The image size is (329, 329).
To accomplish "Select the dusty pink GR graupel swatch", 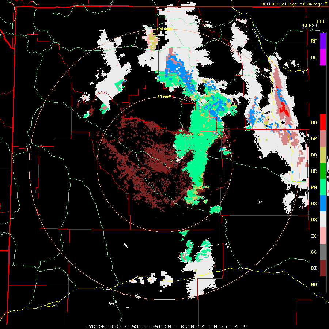I will pyautogui.click(x=323, y=139).
